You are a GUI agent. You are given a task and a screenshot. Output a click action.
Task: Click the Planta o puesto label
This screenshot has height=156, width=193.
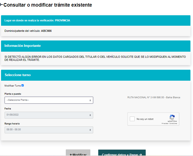click(x=13, y=94)
